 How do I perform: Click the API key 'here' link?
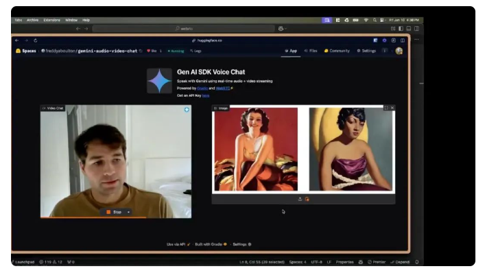[206, 96]
